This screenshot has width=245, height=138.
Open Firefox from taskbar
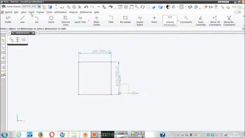click(41, 135)
